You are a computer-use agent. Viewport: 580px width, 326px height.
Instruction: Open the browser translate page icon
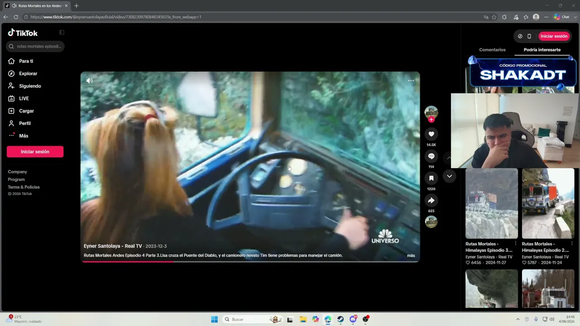pos(486,17)
